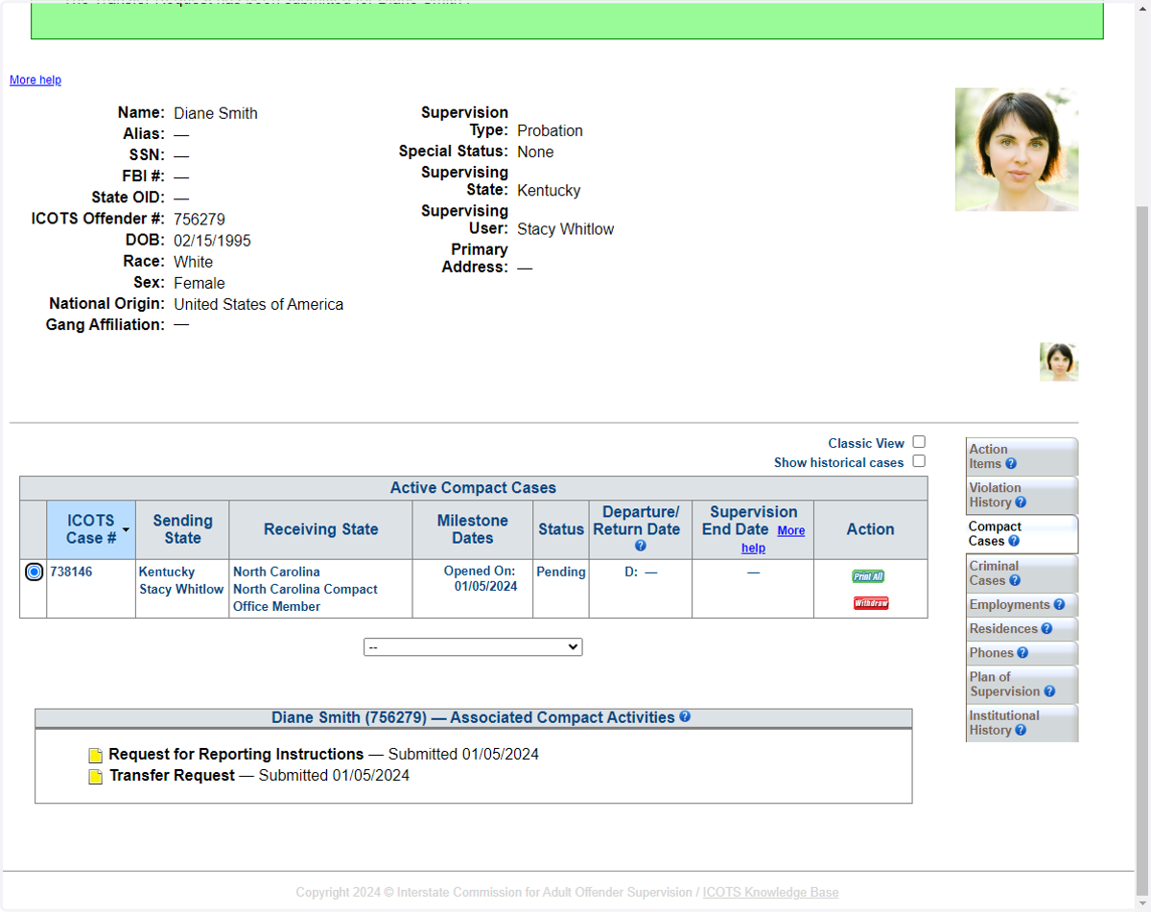Image resolution: width=1151 pixels, height=912 pixels.
Task: Open Transfer Request document icon
Action: 95,777
